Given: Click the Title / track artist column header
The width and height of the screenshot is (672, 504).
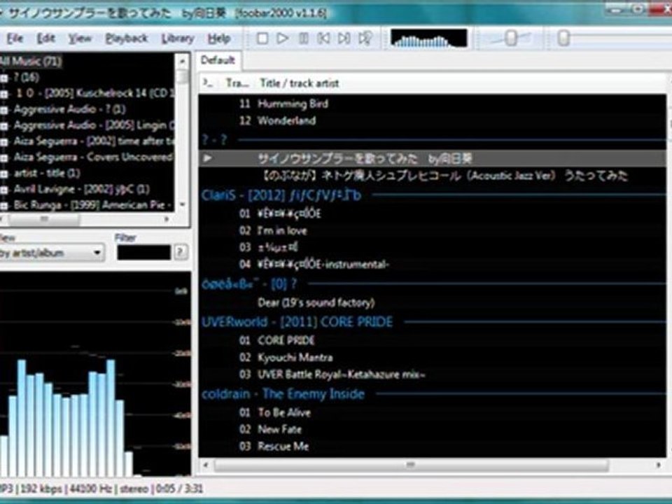Looking at the screenshot, I should coord(299,83).
